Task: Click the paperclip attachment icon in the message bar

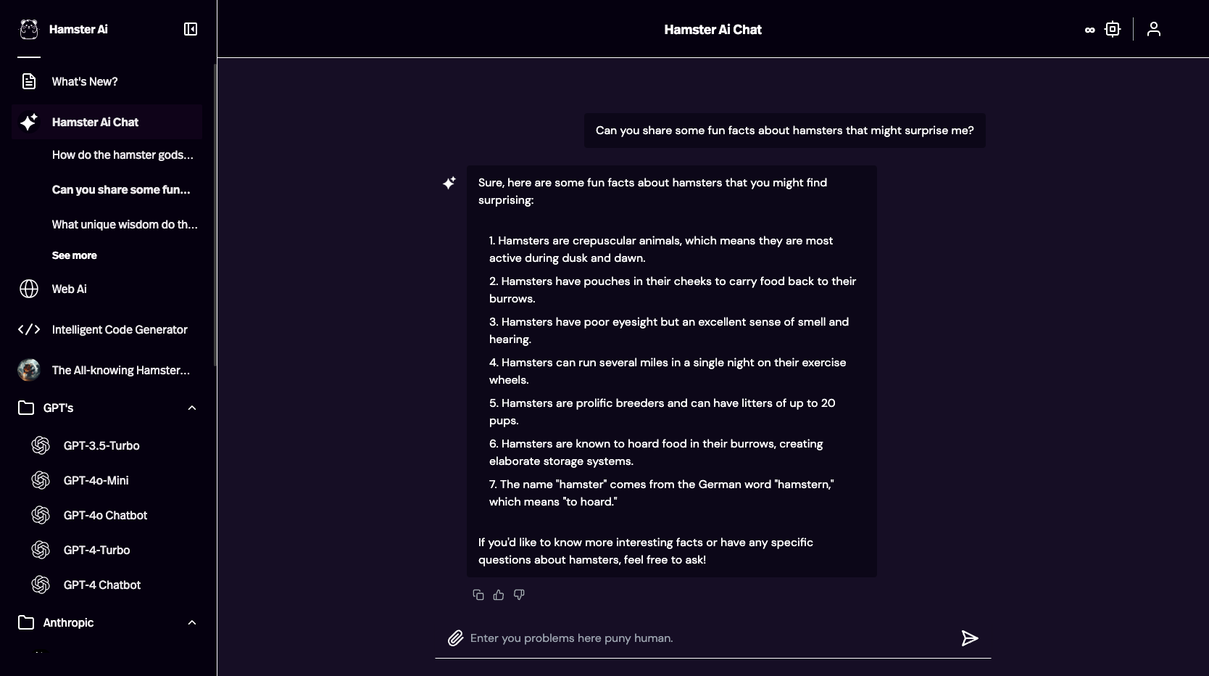Action: (x=455, y=638)
